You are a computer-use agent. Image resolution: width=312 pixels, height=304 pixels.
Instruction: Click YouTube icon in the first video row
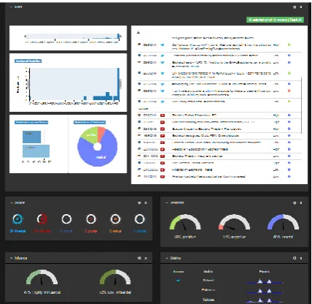pos(162,115)
